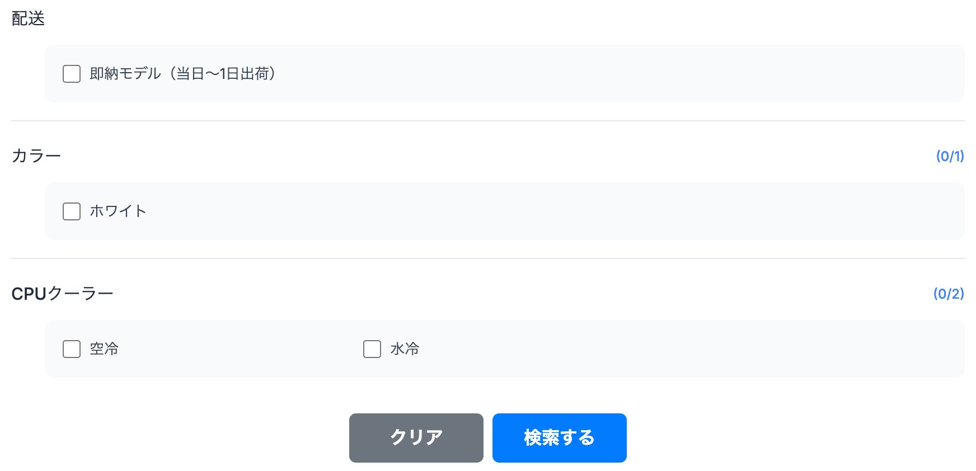Check the 水冷 checkbox
This screenshot has height=471, width=976.
pos(372,349)
